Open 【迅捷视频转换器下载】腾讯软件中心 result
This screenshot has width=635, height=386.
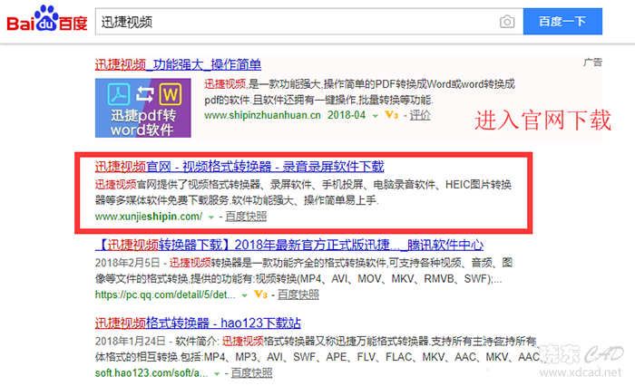[x=289, y=245]
